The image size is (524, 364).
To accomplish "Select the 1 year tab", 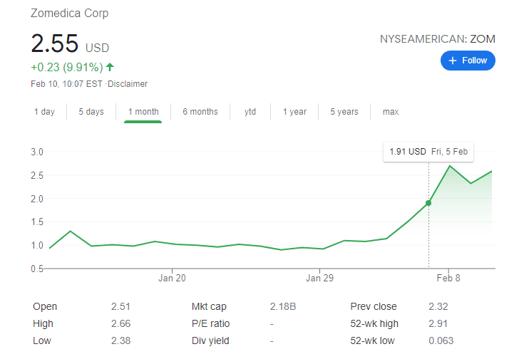I will [294, 112].
